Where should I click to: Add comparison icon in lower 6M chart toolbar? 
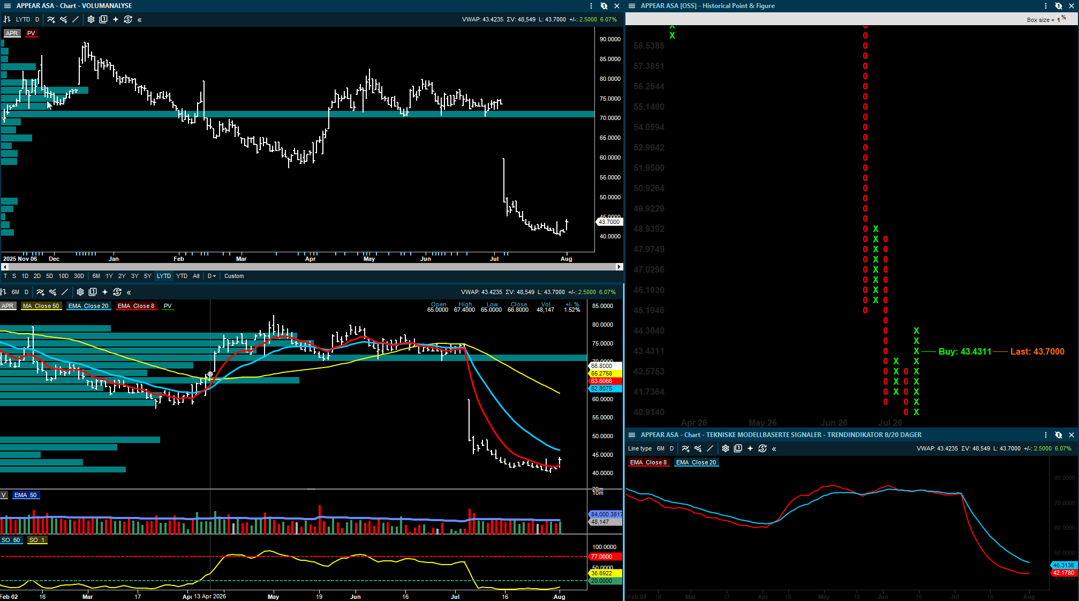(x=52, y=292)
